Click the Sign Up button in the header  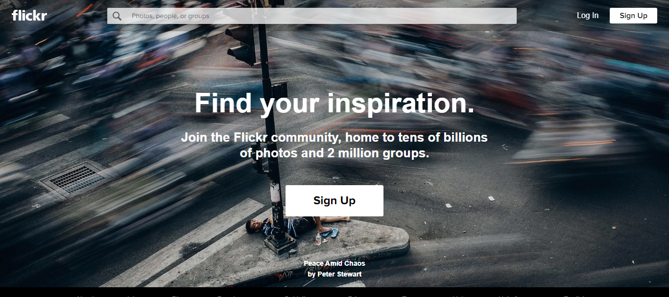click(633, 16)
